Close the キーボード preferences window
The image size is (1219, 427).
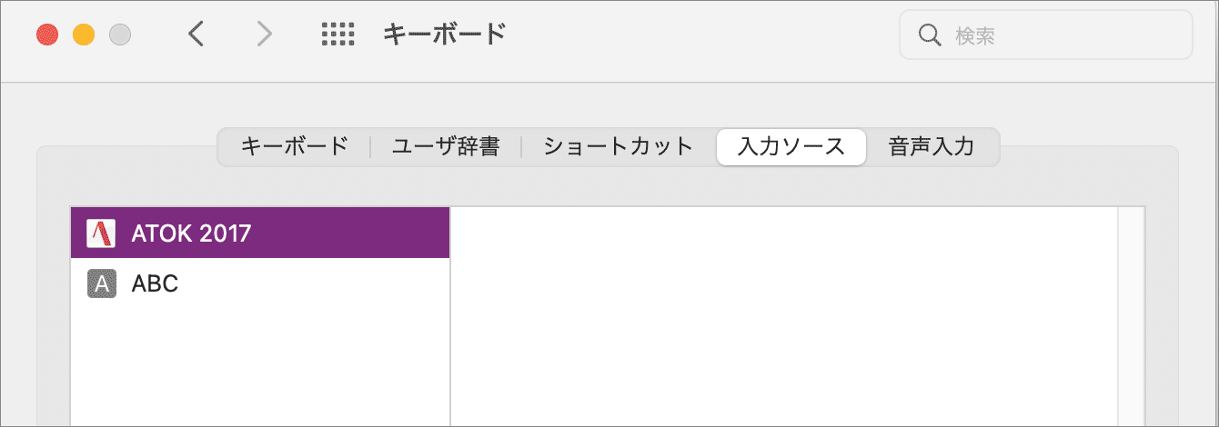click(x=47, y=35)
